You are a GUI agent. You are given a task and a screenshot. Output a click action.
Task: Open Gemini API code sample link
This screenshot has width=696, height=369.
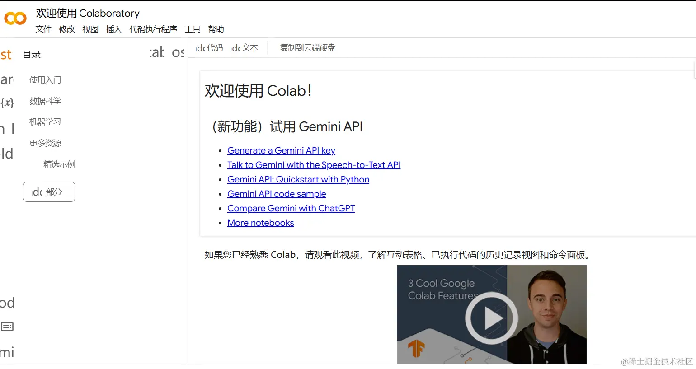pos(277,194)
